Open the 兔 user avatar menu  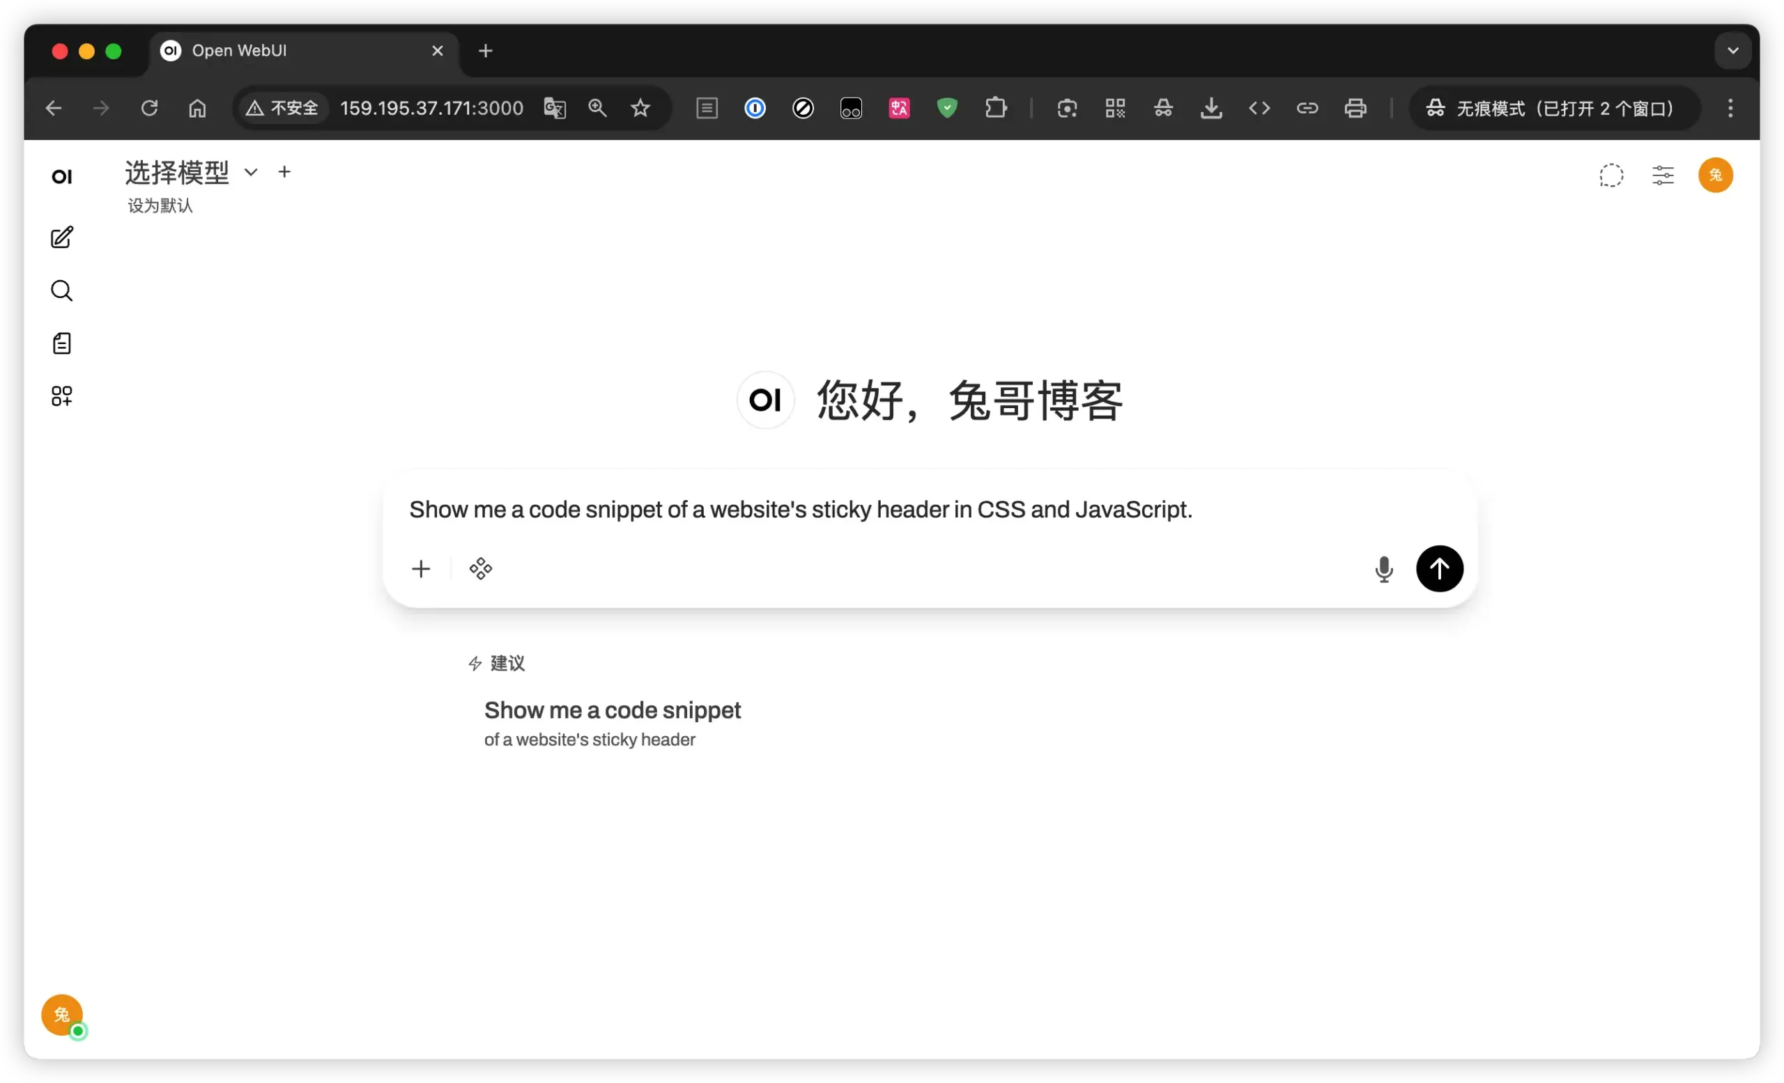[1715, 175]
